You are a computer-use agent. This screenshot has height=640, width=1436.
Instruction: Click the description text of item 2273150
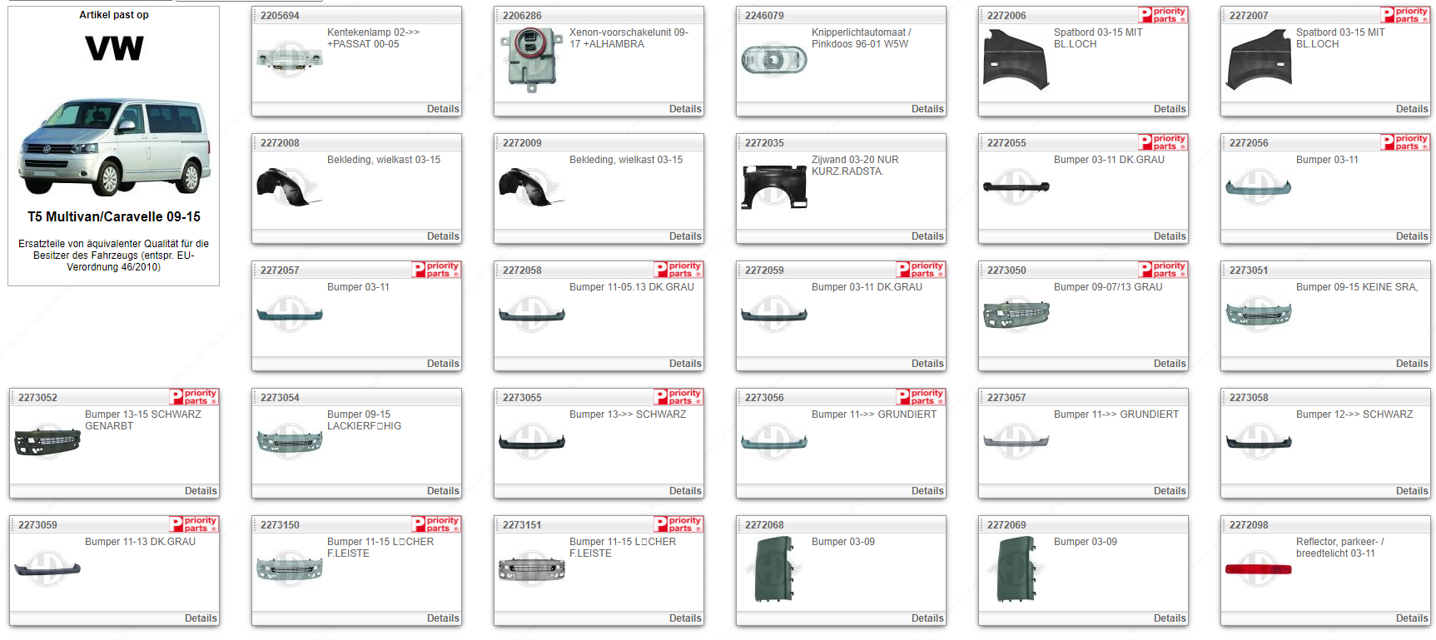pyautogui.click(x=380, y=548)
